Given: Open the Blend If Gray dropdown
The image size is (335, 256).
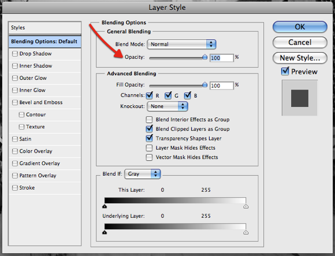Looking at the screenshot, I should tap(142, 174).
